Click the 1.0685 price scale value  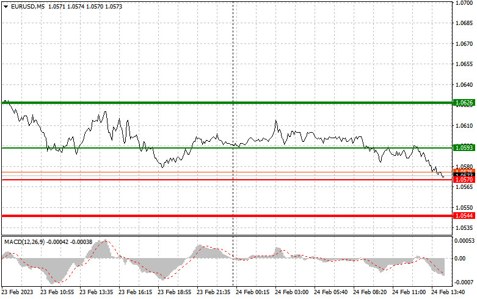click(x=464, y=23)
